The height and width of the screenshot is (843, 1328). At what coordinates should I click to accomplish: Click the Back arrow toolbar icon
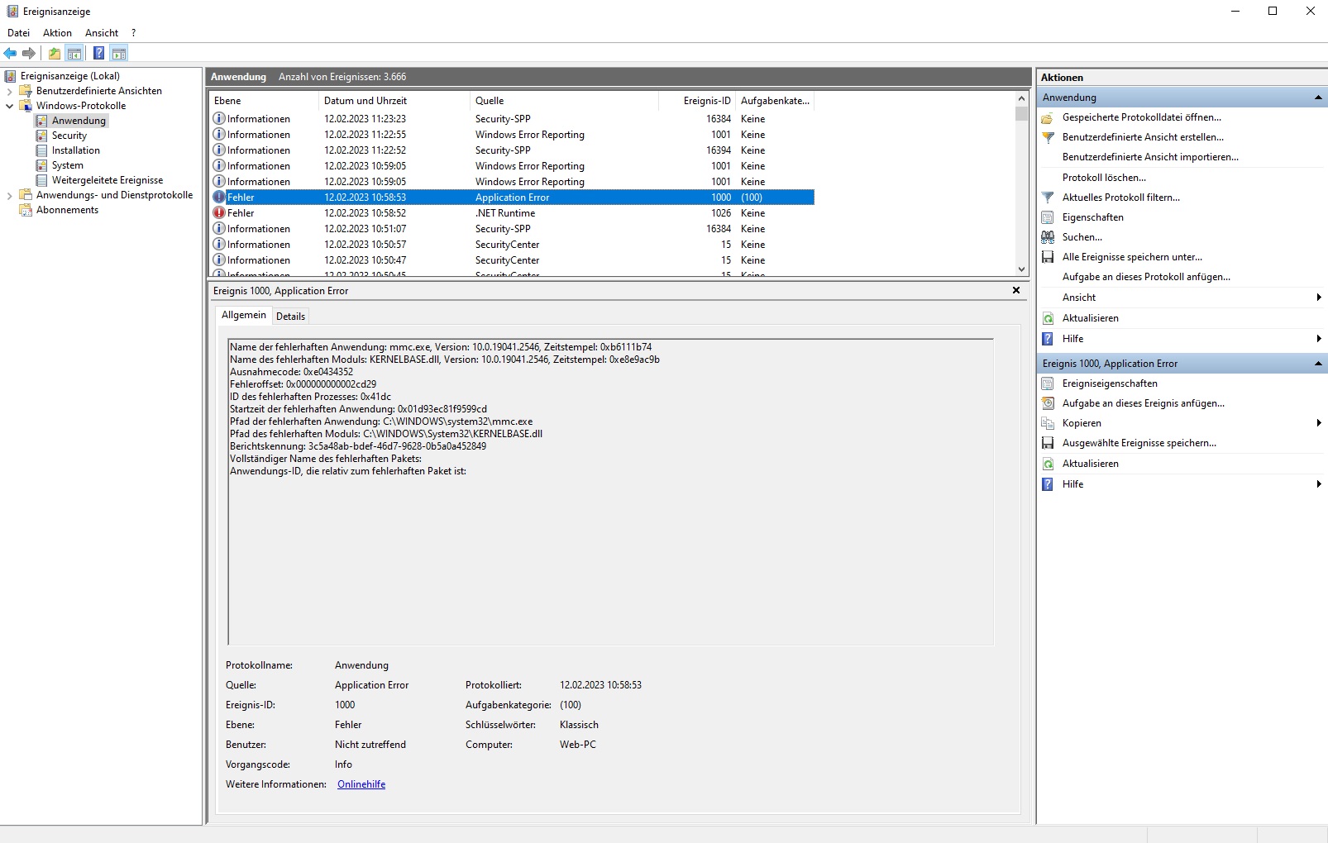click(10, 54)
